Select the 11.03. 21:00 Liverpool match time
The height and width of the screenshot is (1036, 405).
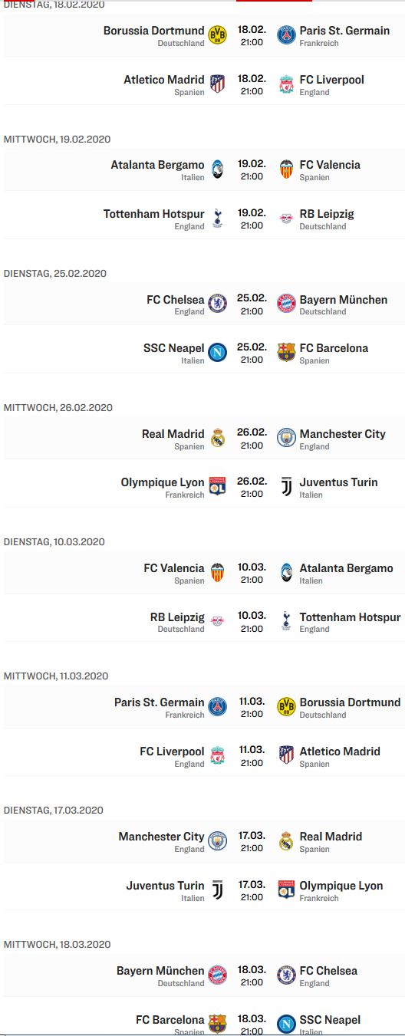tap(252, 757)
